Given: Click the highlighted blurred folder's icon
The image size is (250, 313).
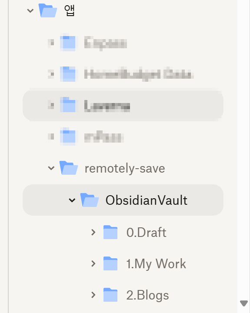Looking at the screenshot, I should click(x=68, y=105).
